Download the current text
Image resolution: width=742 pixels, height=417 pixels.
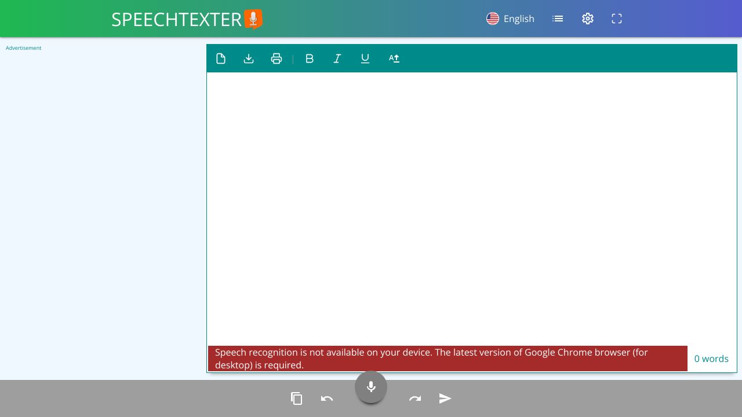click(x=249, y=58)
